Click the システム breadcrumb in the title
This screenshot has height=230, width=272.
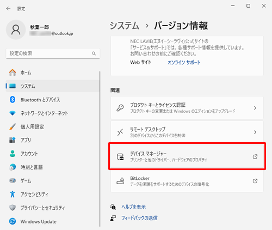125,26
